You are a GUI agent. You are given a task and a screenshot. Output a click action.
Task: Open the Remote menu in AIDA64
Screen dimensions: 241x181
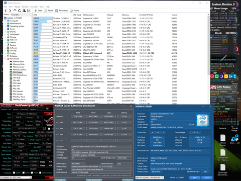click(25, 7)
